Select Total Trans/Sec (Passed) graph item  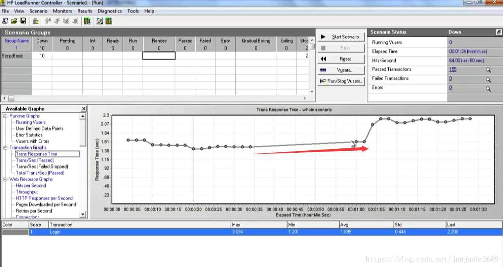click(x=40, y=173)
